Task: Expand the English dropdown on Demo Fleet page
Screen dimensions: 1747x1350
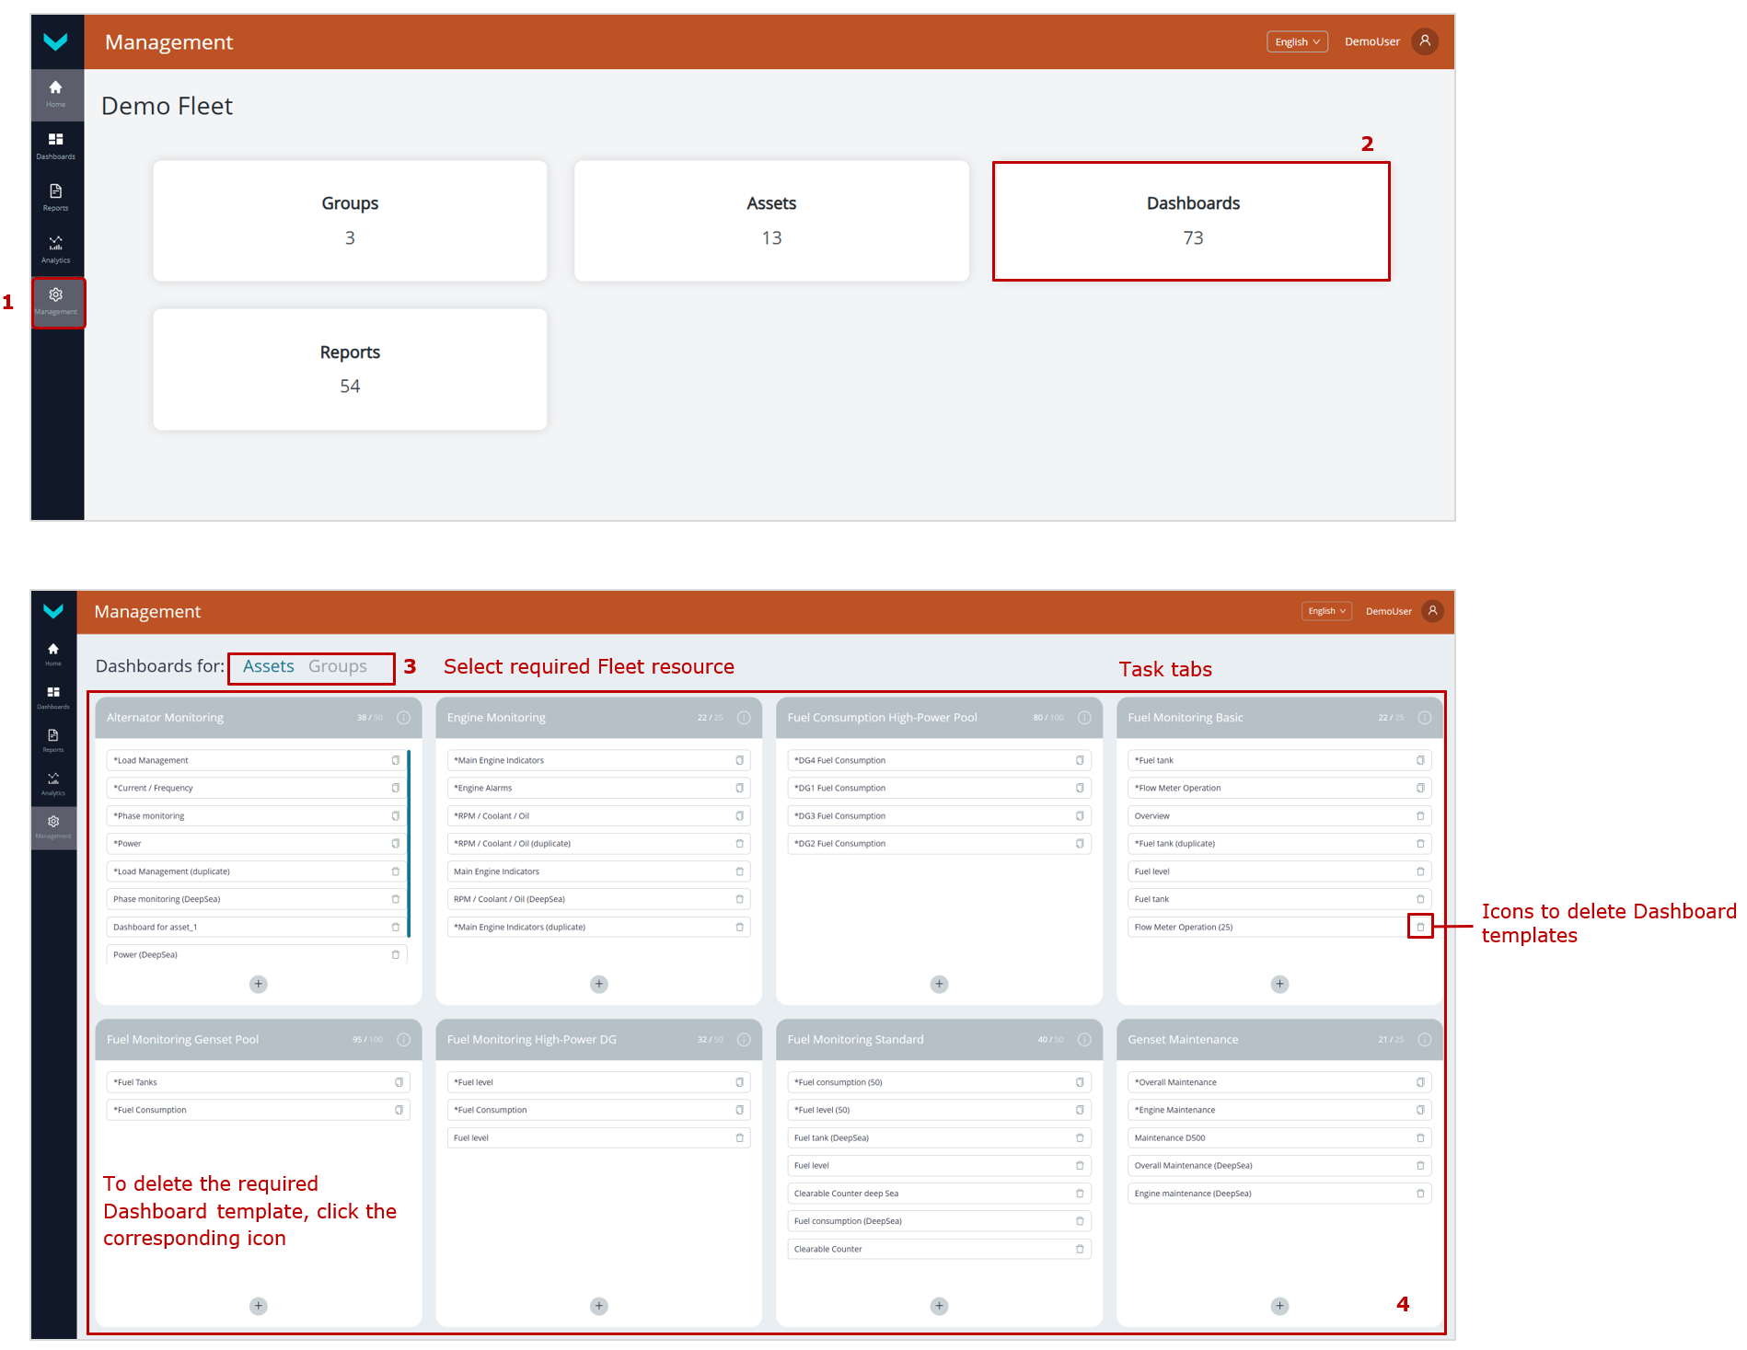Action: point(1297,41)
